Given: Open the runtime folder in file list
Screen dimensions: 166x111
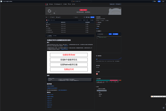Looking at the screenshot, I should coord(50,24).
